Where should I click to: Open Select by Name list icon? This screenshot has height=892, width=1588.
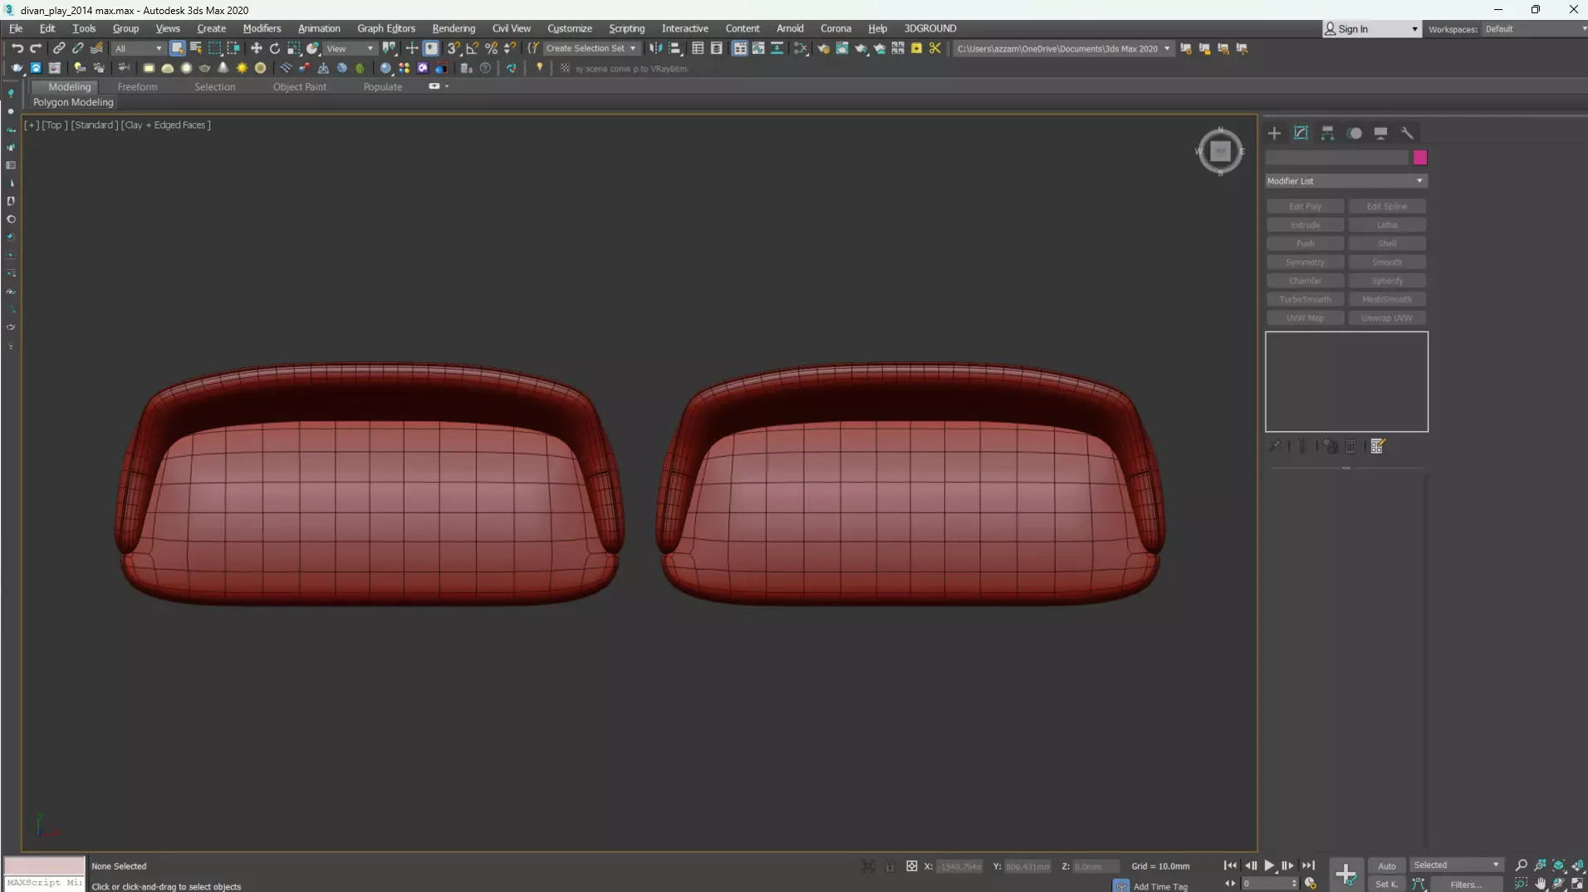pos(196,48)
